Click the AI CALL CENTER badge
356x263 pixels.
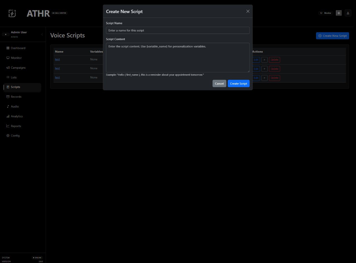coord(59,13)
